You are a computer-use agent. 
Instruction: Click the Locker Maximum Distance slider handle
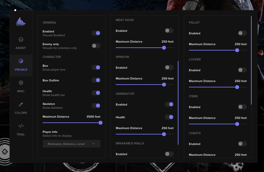tap(237, 87)
